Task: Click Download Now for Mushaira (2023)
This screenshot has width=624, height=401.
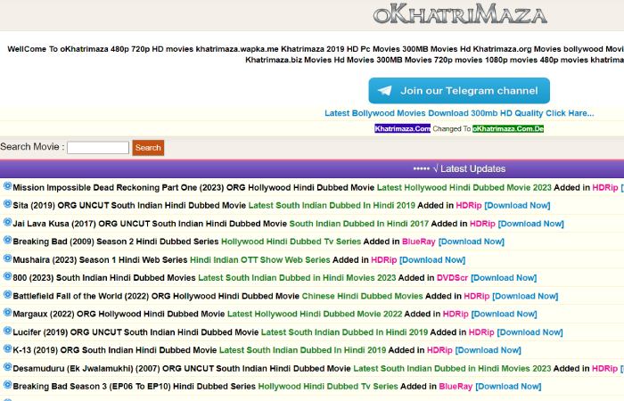Action: point(432,260)
